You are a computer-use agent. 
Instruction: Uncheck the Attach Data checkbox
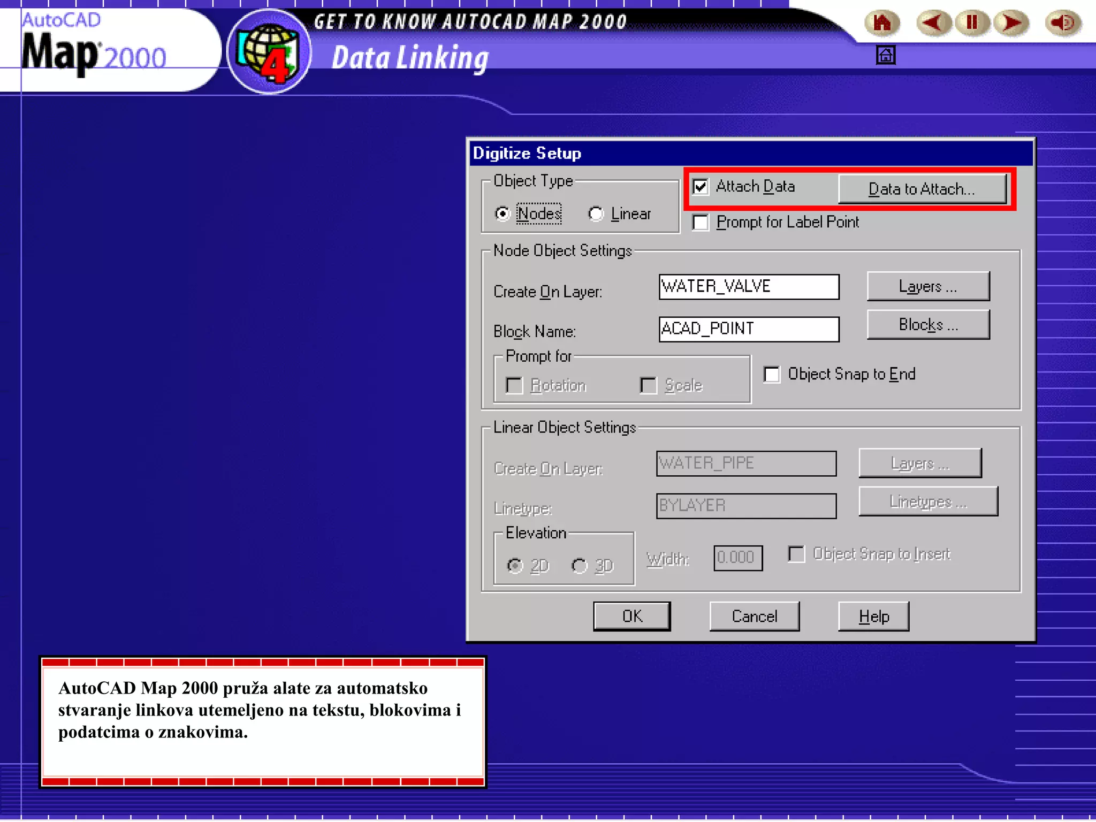[701, 187]
